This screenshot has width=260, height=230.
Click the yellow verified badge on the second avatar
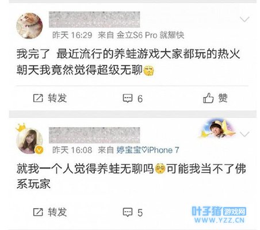[x=39, y=150]
